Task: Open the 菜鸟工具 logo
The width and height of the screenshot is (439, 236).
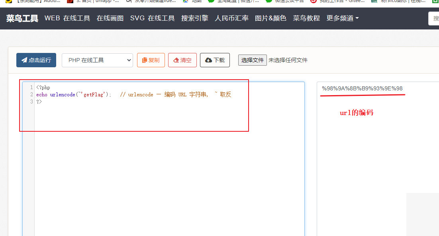Action: (x=22, y=18)
